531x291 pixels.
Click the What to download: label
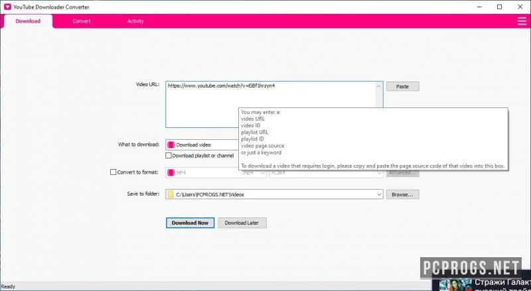139,144
